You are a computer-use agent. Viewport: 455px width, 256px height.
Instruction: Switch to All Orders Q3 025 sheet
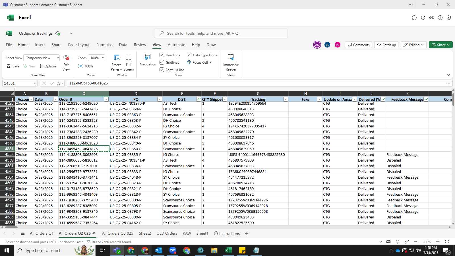[118, 233]
